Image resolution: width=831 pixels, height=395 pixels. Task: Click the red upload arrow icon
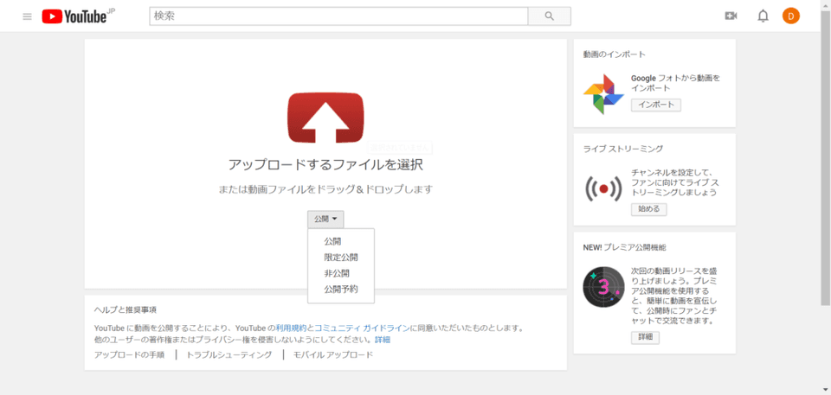325,118
